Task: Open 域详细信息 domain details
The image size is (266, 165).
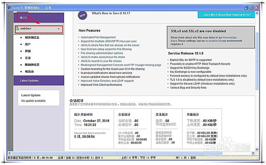Action: pyautogui.click(x=32, y=37)
